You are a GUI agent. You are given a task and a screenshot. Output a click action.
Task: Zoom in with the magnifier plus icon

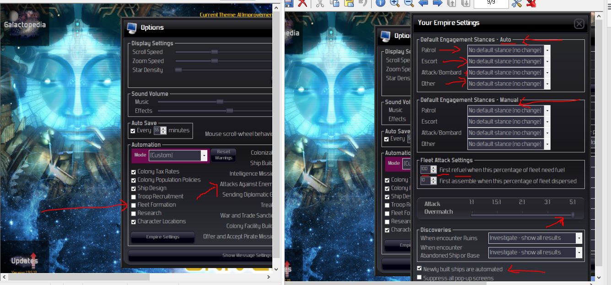[x=395, y=3]
